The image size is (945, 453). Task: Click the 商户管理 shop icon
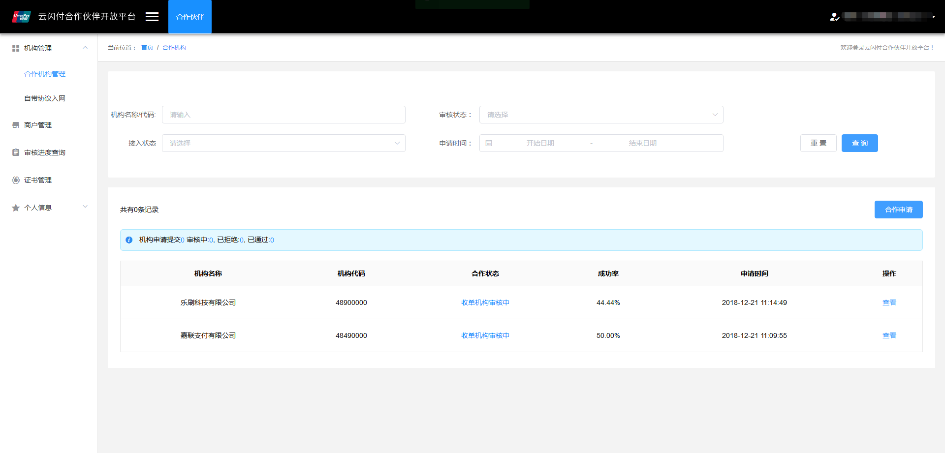click(x=16, y=125)
